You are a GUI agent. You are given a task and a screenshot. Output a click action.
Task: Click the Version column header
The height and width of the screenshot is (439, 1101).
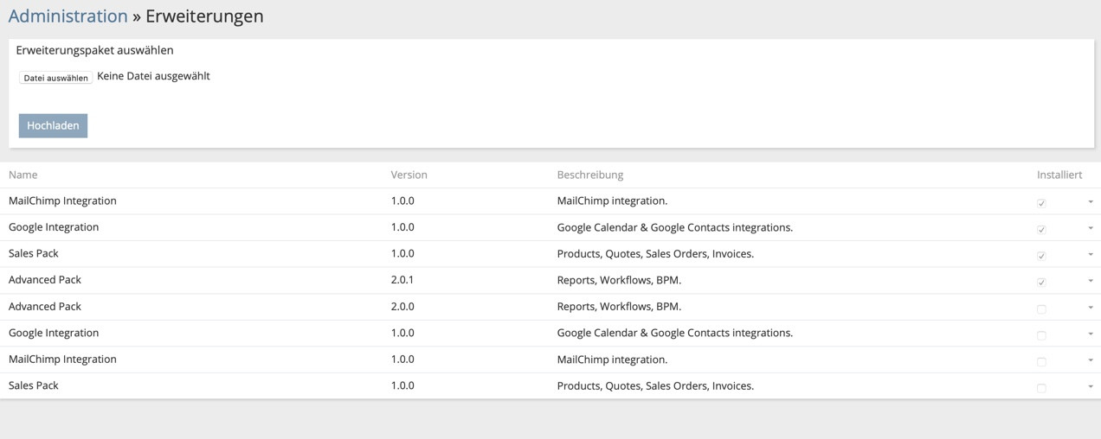point(409,175)
